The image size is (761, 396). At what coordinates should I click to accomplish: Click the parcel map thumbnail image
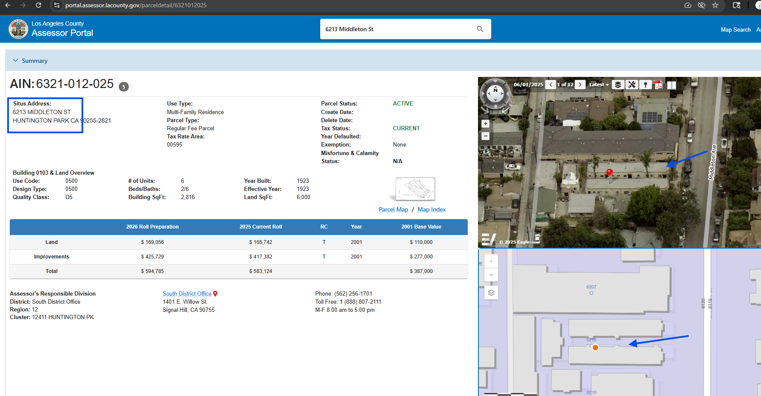click(415, 189)
